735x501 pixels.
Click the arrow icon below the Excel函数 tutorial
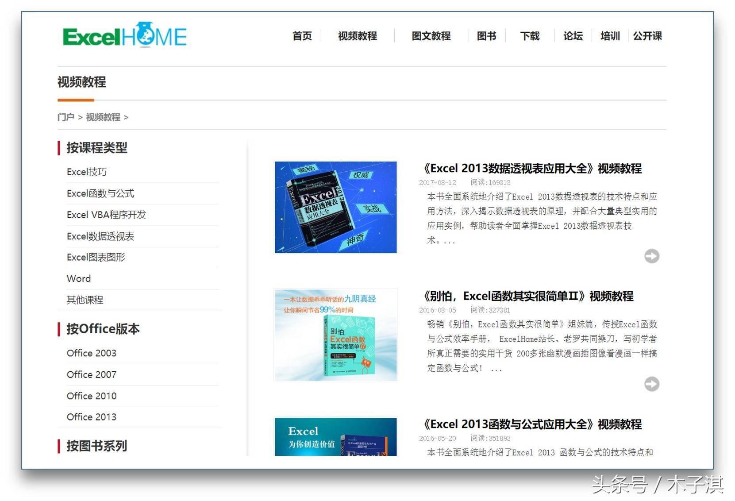pos(651,384)
